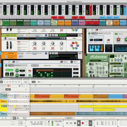Click the red Record transport button

[83, 123]
